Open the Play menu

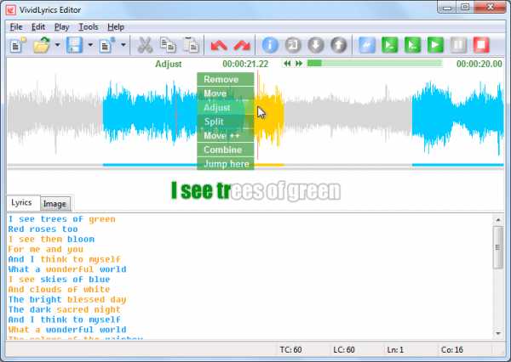click(61, 27)
